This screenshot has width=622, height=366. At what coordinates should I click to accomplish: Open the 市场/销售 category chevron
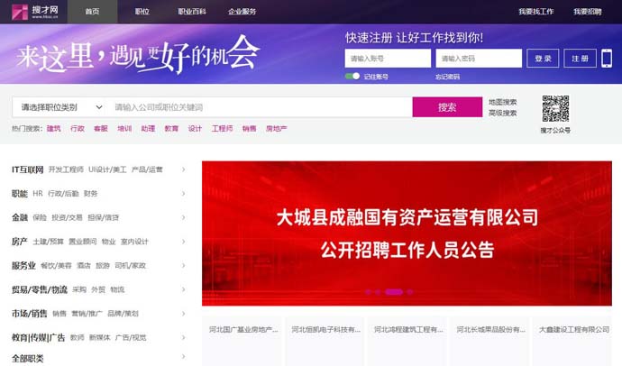[x=183, y=314]
